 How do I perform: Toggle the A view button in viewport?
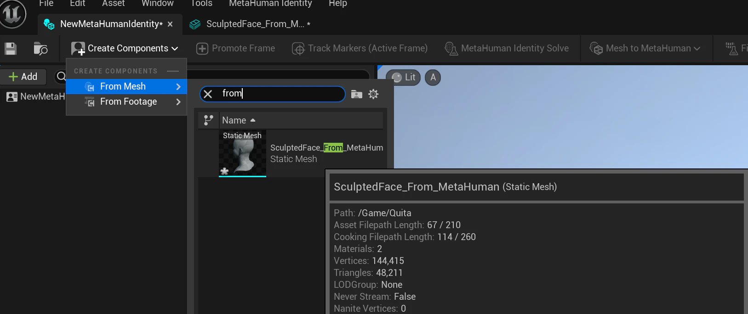(x=433, y=77)
